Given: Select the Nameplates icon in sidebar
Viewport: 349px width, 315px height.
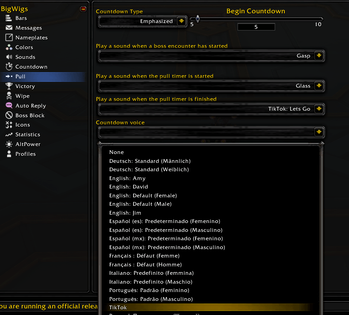Looking at the screenshot, I should point(9,38).
